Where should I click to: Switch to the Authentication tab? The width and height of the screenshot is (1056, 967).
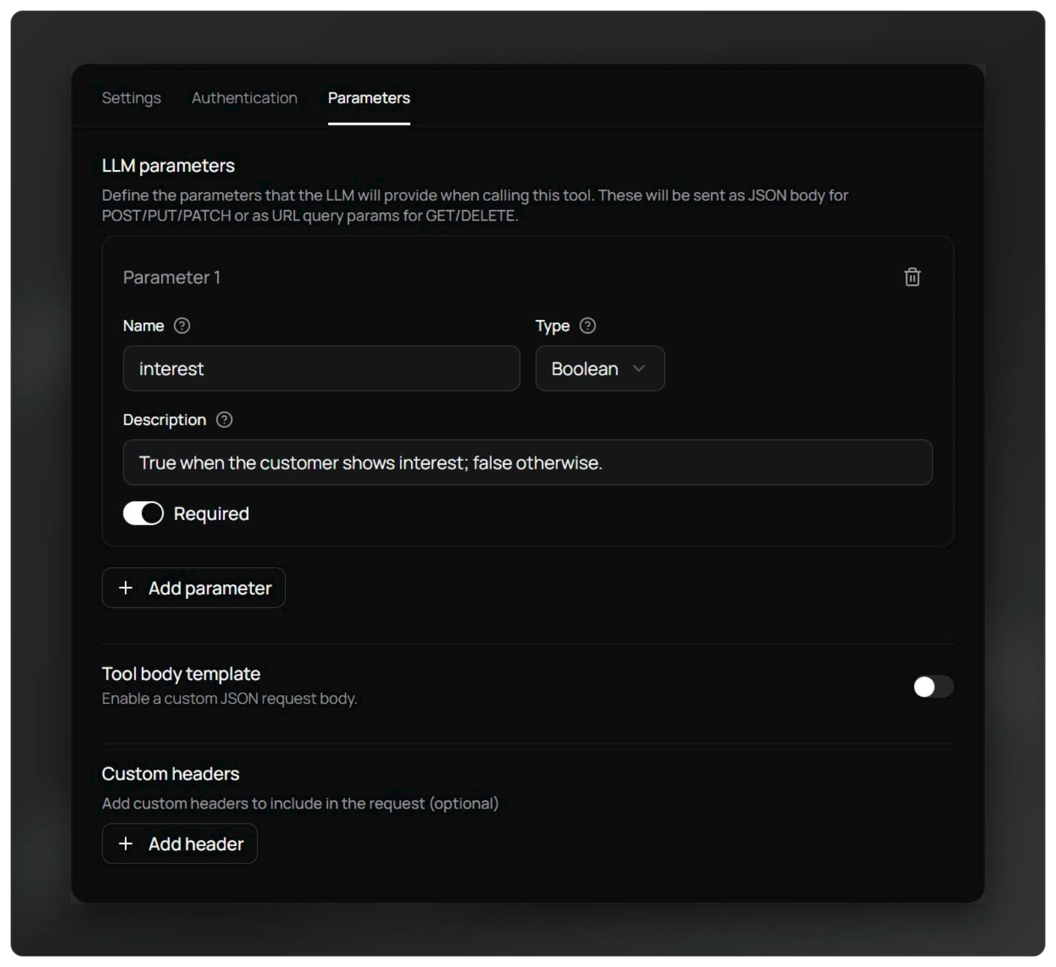(x=244, y=98)
